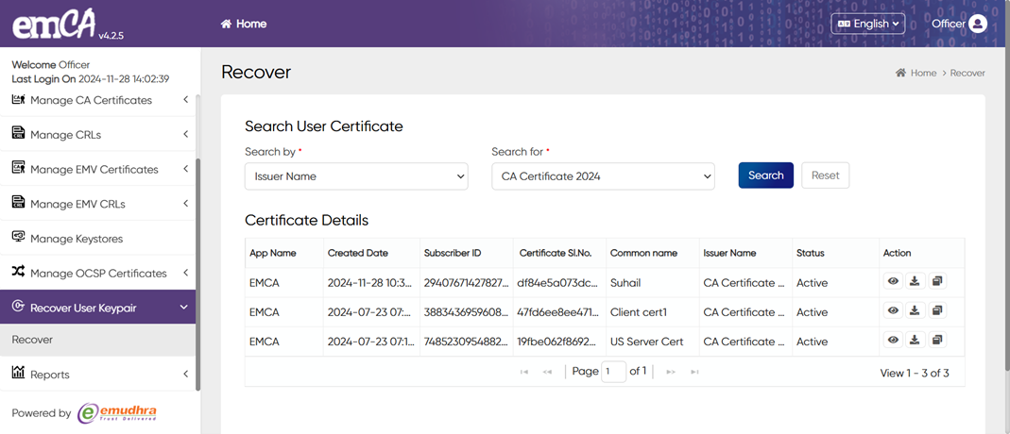Viewport: 1010px width, 434px height.
Task: Open the English language selector
Action: (x=867, y=24)
